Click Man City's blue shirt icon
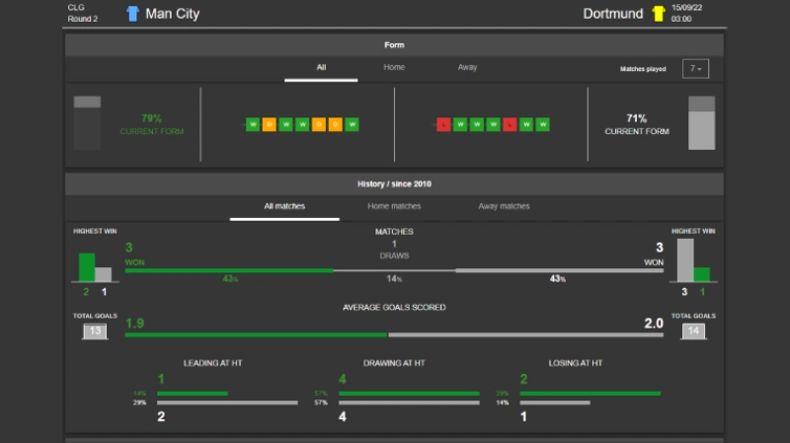790x443 pixels. (x=132, y=14)
